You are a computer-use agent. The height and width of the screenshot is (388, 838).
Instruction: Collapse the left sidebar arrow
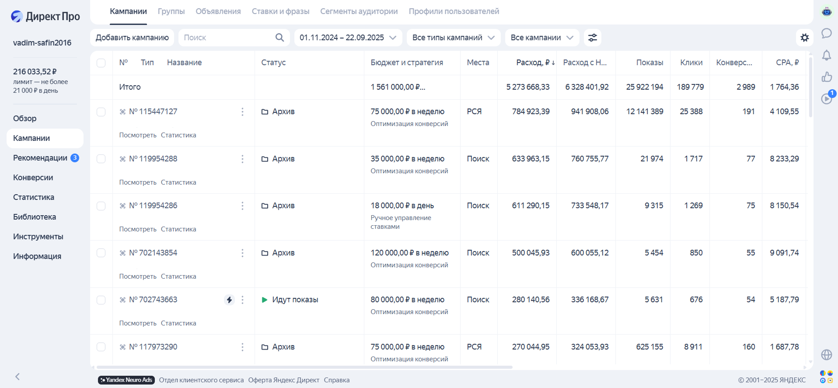point(17,377)
